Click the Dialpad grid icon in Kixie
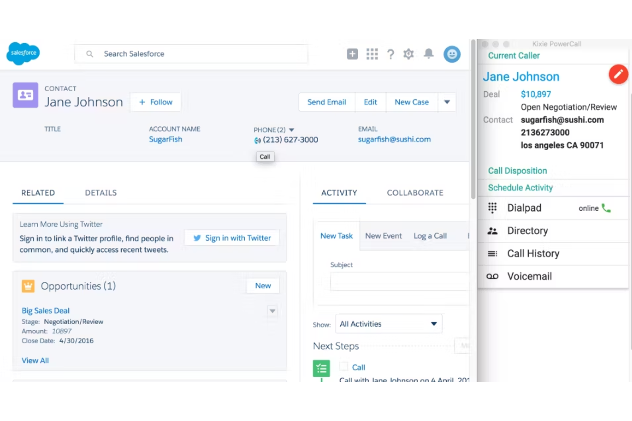Viewport: 632px width, 421px height. click(x=492, y=208)
